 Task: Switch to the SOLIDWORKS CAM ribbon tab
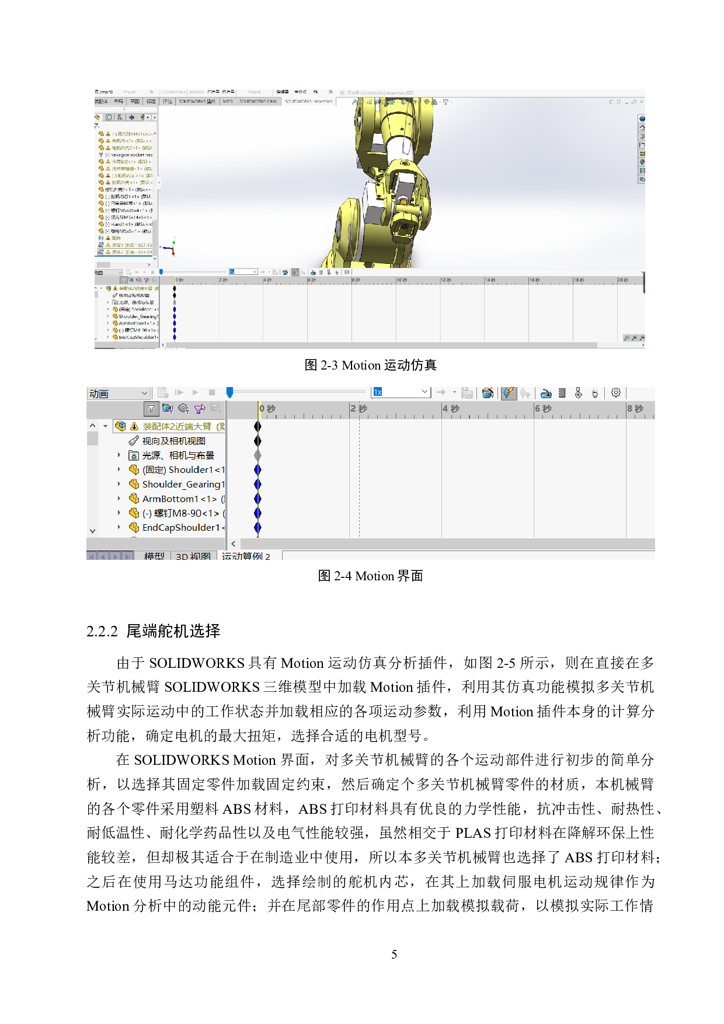[x=257, y=102]
